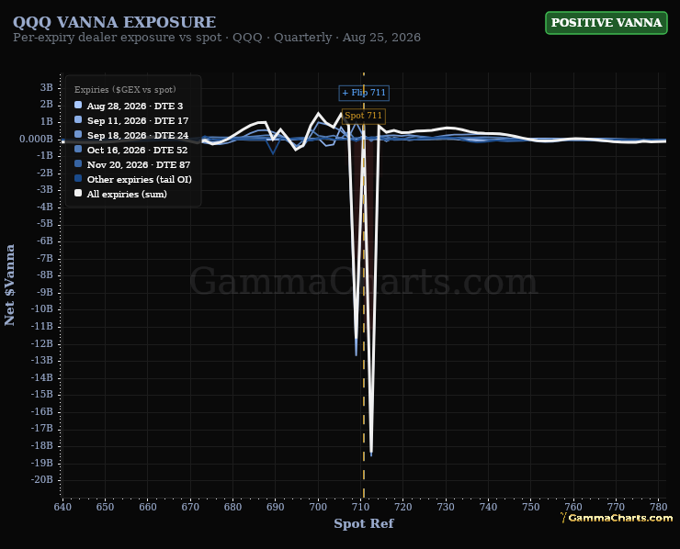This screenshot has width=680, height=549.
Task: Click the 'Spot 711' annotation label
Action: click(363, 116)
